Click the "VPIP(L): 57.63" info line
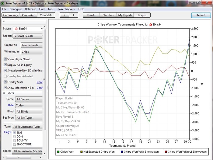The image size is (213, 160). pyautogui.click(x=64, y=130)
